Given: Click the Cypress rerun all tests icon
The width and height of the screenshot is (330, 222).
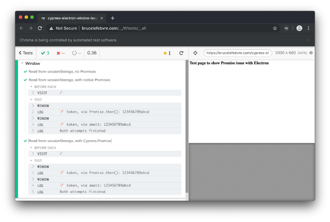Looking at the screenshot, I should (181, 53).
